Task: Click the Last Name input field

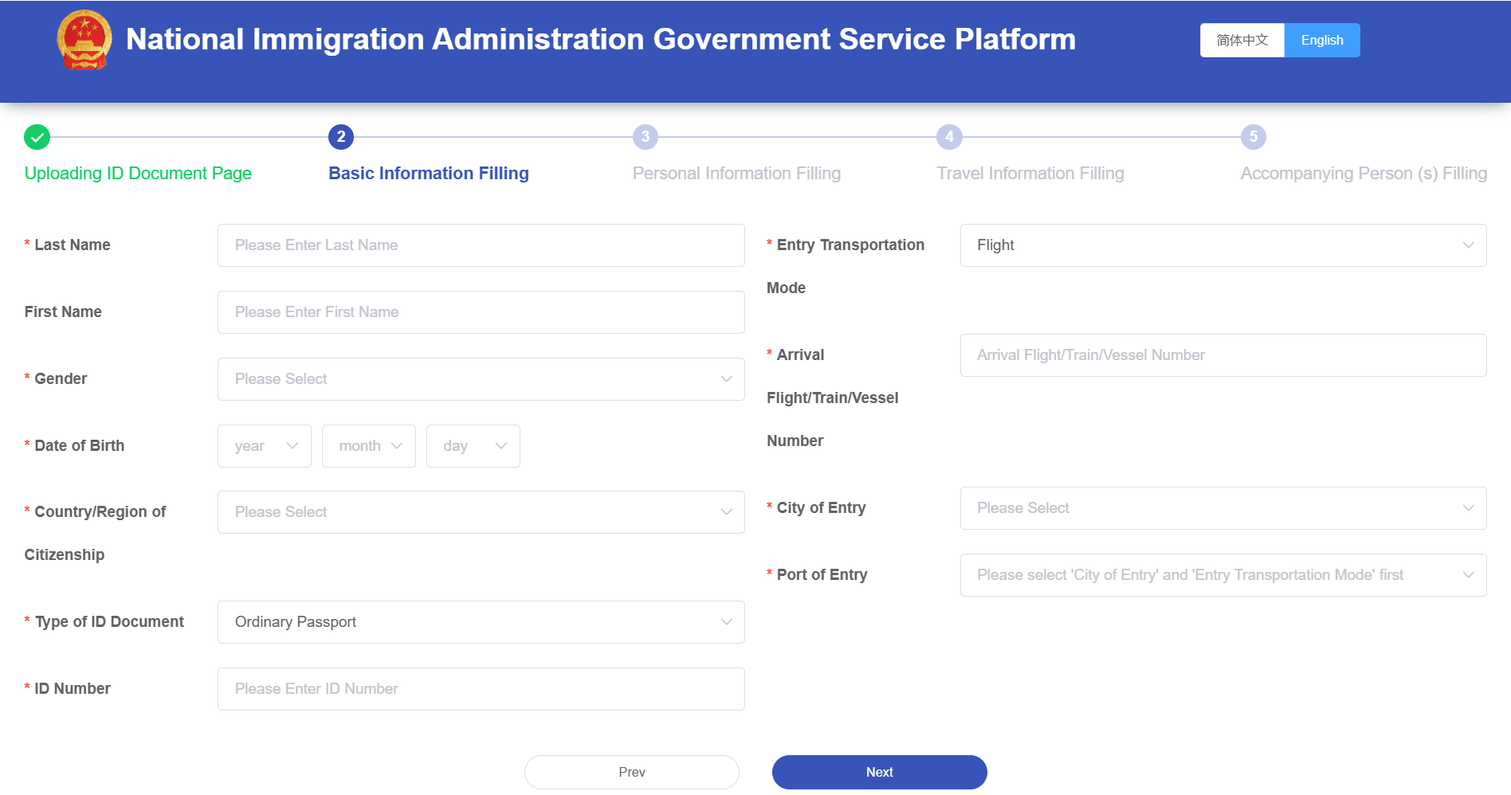Action: [481, 245]
